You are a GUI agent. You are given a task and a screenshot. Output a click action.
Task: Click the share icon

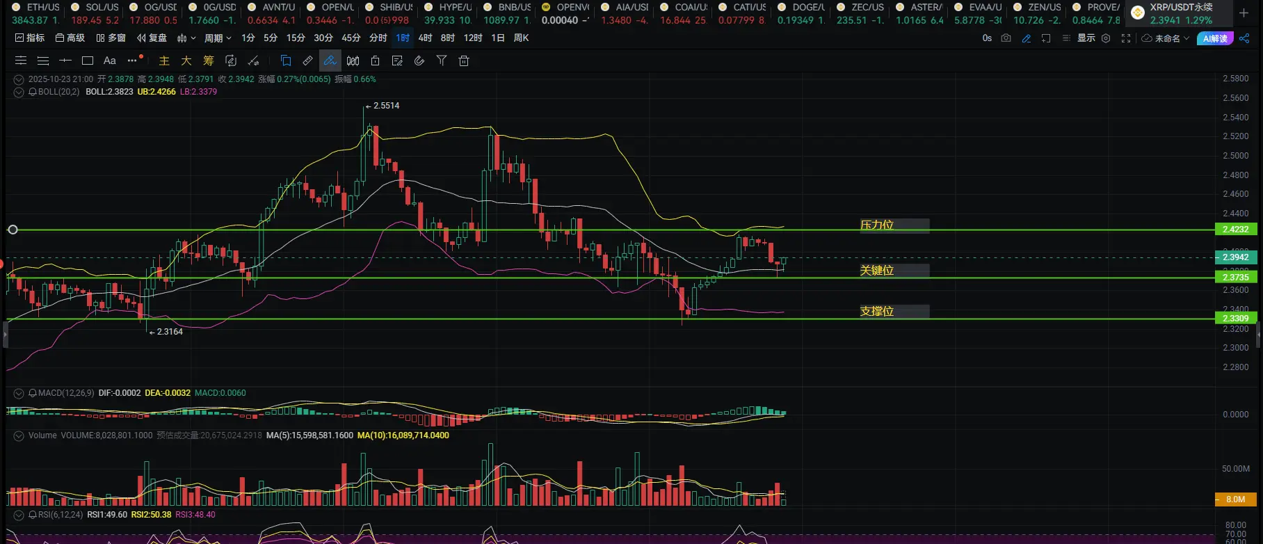[x=1245, y=38]
